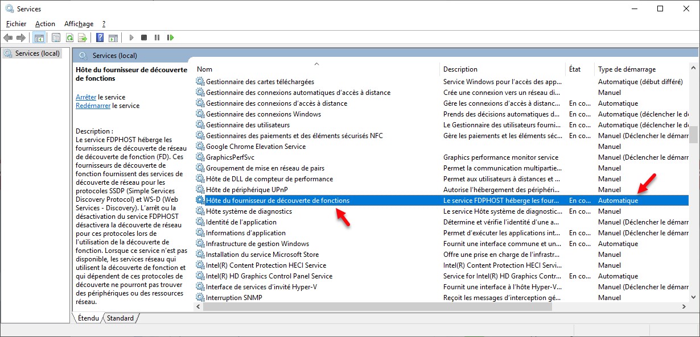The height and width of the screenshot is (337, 700).
Task: Select Services (local) in the left tree
Action: (37, 53)
